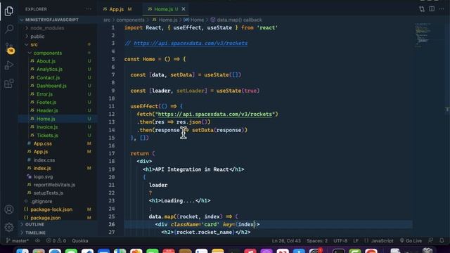Open App.css file
Viewport: 450px width, 253px height.
[x=42, y=143]
